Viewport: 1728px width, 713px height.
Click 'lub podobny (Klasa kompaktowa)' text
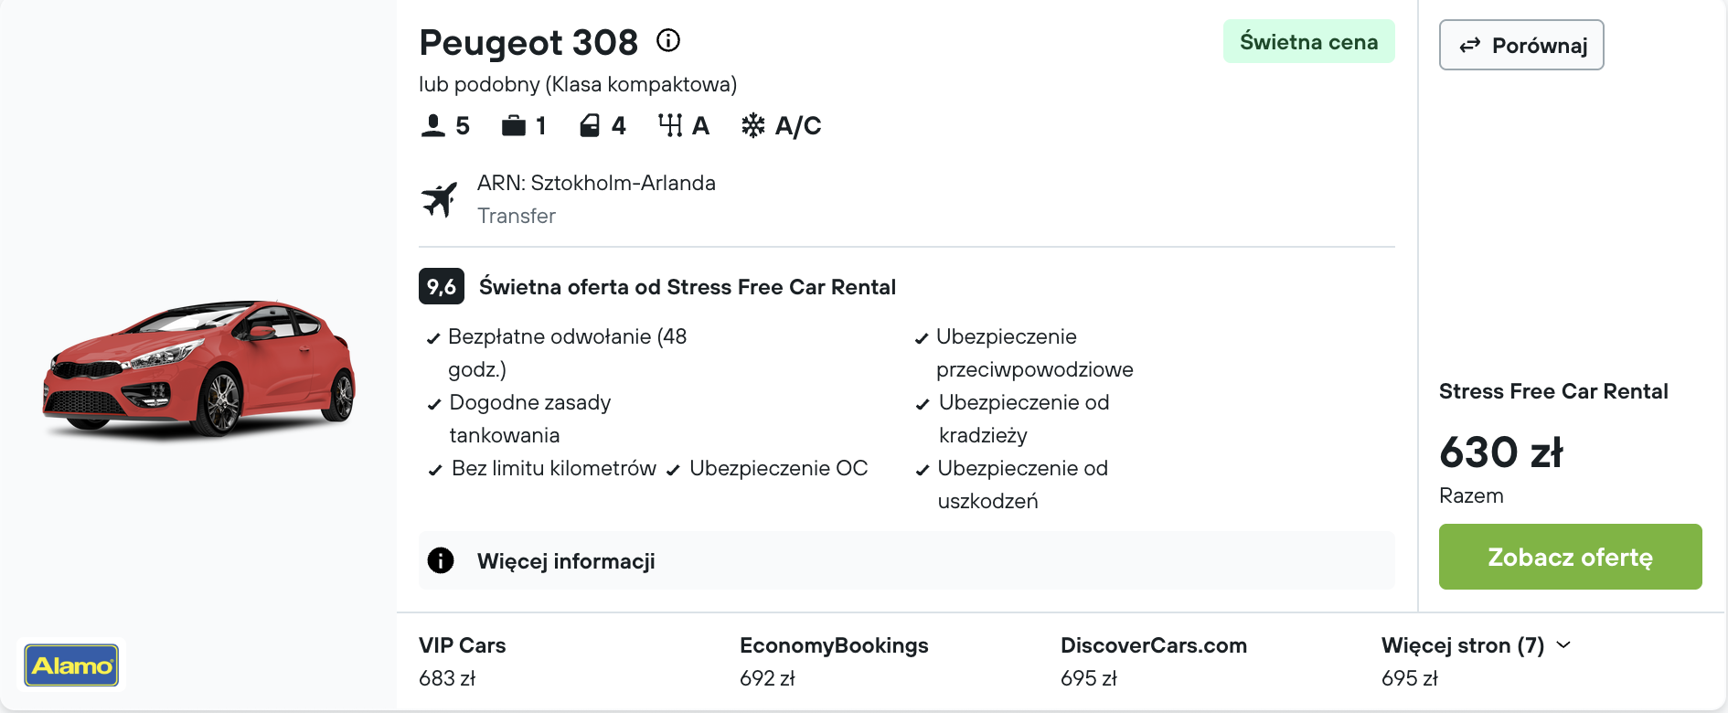578,84
